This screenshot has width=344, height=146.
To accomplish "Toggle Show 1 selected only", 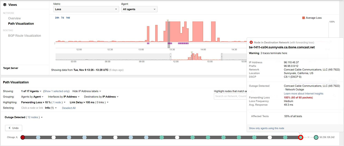I will click(56, 91).
